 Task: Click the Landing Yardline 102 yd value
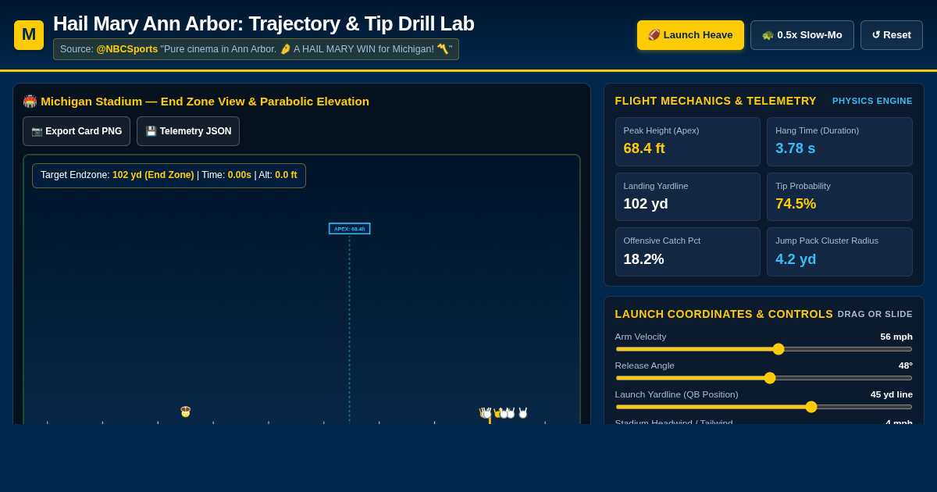[x=646, y=204]
